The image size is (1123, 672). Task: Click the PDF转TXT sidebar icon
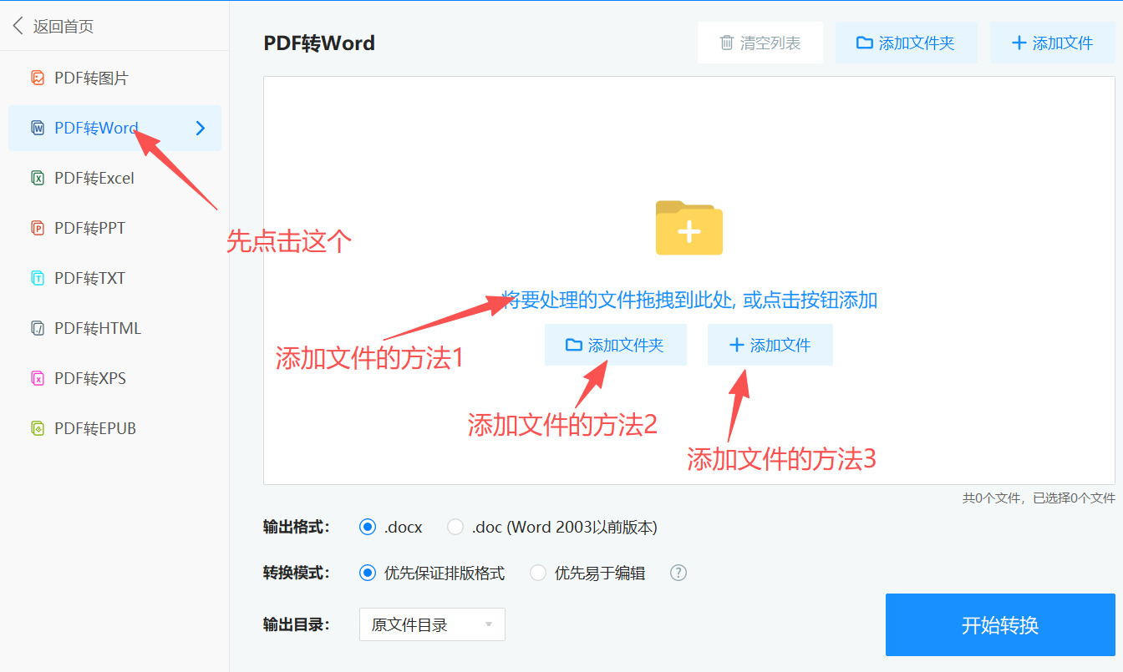(38, 279)
